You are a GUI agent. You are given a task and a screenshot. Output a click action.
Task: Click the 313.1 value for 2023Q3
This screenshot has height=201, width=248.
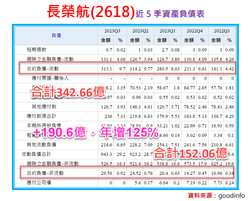pos(106,69)
